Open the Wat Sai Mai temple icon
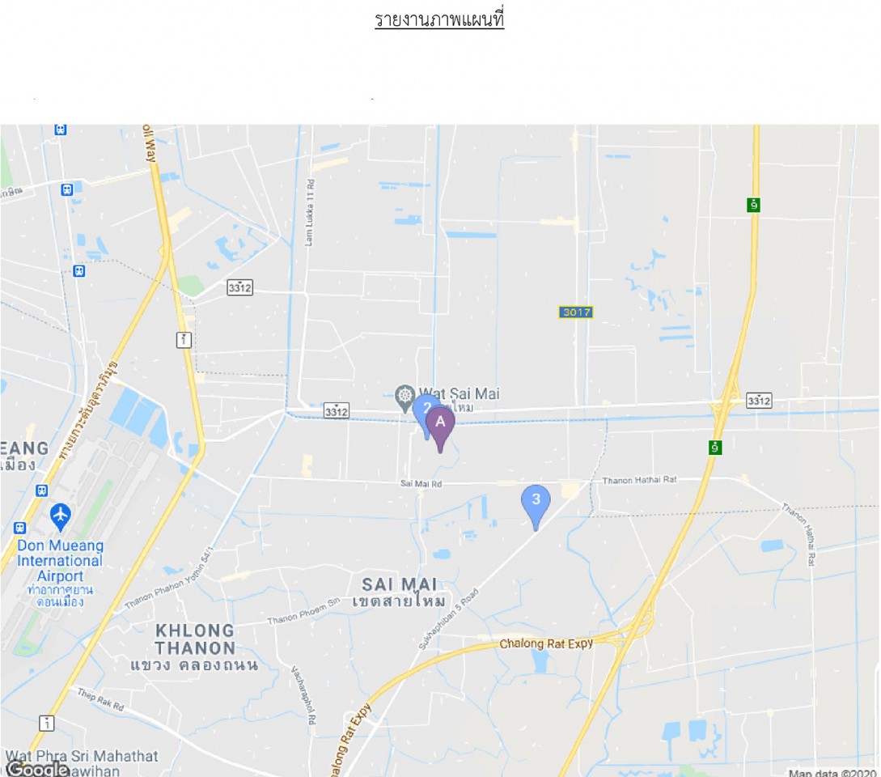Image resolution: width=881 pixels, height=777 pixels. 404,397
